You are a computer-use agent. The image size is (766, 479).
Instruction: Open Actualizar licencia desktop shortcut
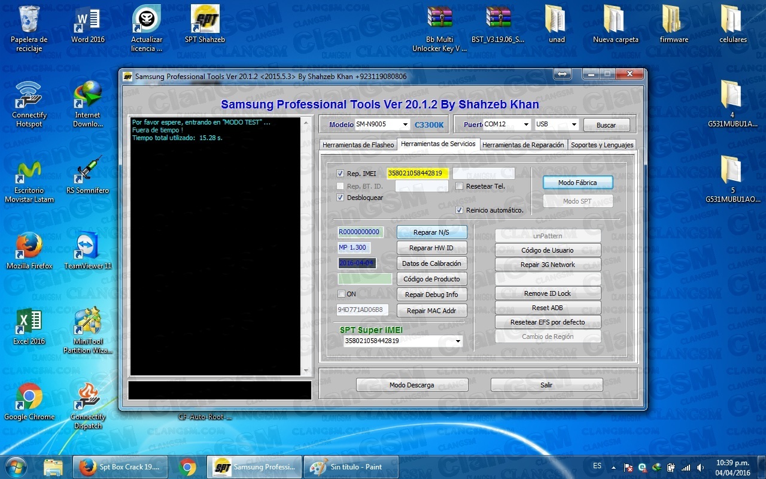[147, 28]
